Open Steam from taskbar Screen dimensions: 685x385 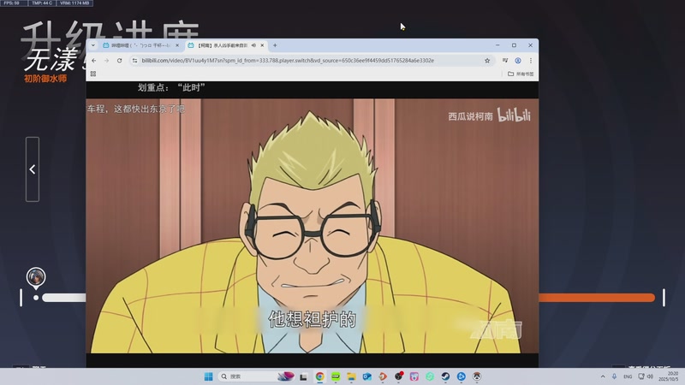[x=445, y=376]
